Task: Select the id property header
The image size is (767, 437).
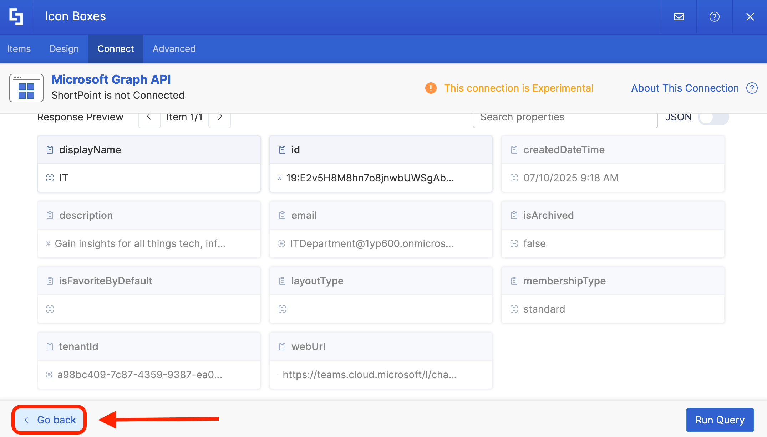Action: click(x=381, y=150)
